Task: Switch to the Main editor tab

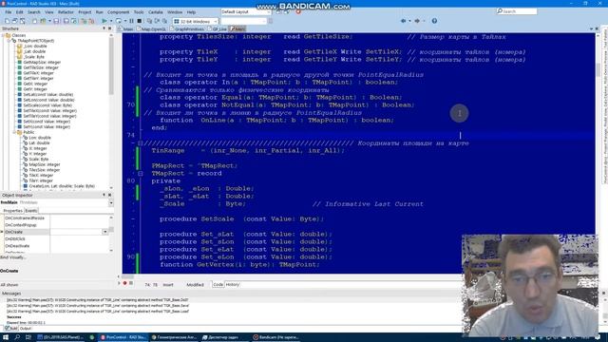Action: click(126, 29)
